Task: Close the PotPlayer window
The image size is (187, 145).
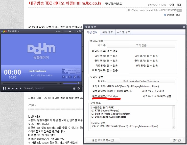Action: [x=80, y=31]
